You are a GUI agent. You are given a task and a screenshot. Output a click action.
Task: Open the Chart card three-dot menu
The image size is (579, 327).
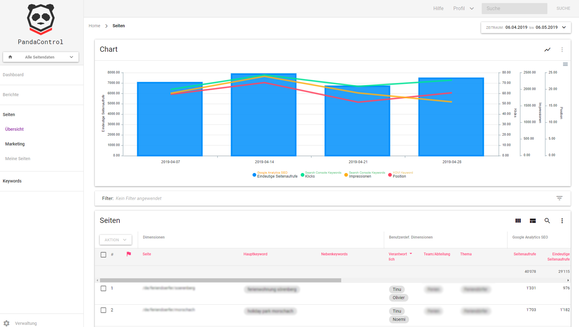coord(562,50)
